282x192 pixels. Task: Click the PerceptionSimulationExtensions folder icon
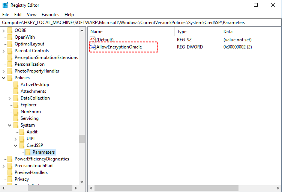coord(10,57)
